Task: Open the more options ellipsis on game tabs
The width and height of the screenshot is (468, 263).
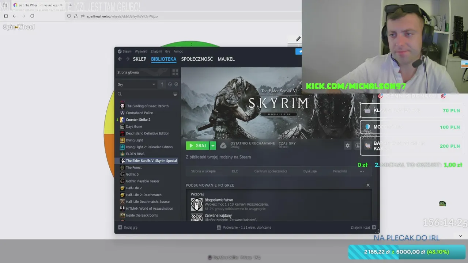Action: pos(362,171)
